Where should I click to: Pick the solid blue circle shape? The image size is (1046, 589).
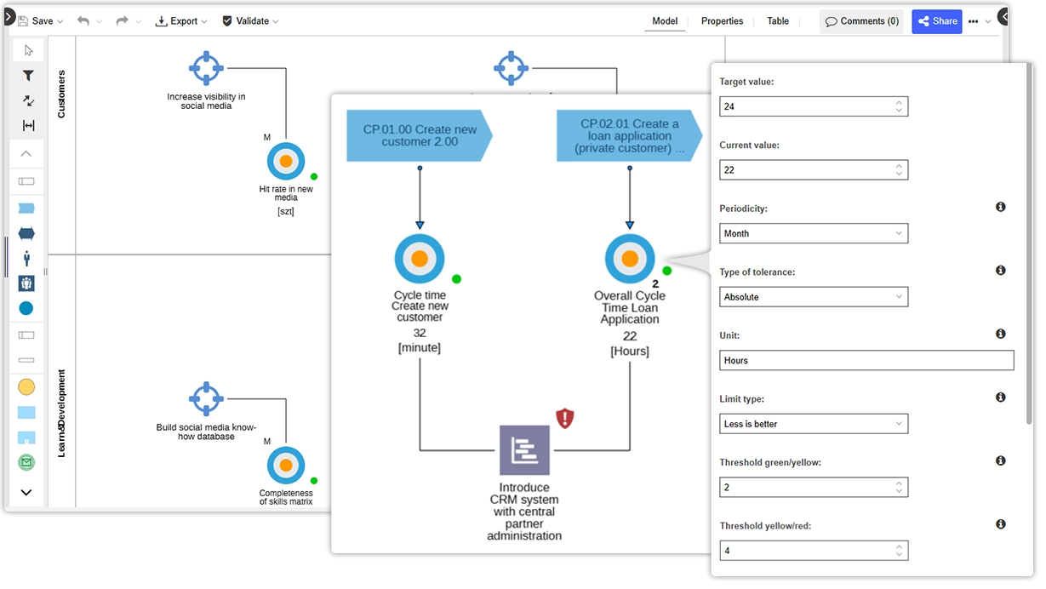(26, 308)
